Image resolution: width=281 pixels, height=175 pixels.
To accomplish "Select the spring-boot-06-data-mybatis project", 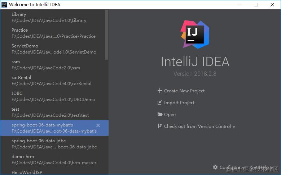I will [x=54, y=128].
